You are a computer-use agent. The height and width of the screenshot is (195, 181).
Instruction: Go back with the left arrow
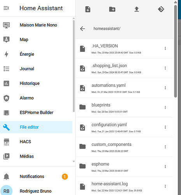pos(83,28)
